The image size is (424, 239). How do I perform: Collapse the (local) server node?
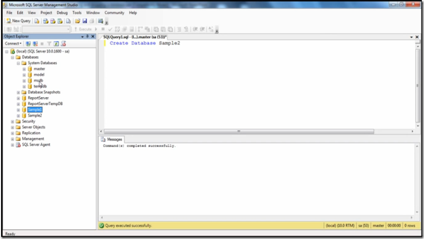7,52
